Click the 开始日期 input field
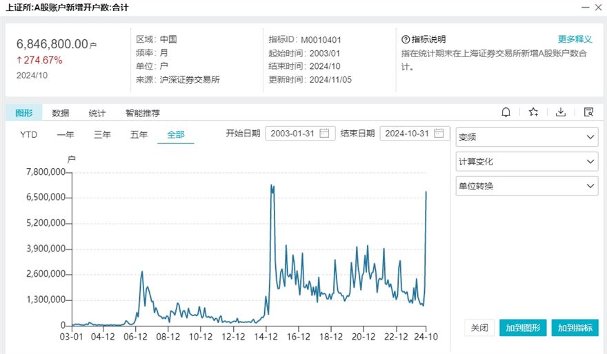Screen dimensions: 607x354 [x=293, y=134]
